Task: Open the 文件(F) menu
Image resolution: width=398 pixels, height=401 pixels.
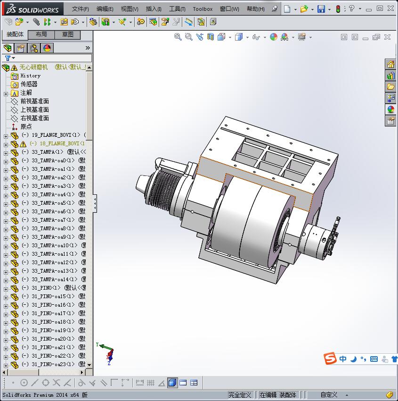Action: click(x=80, y=9)
